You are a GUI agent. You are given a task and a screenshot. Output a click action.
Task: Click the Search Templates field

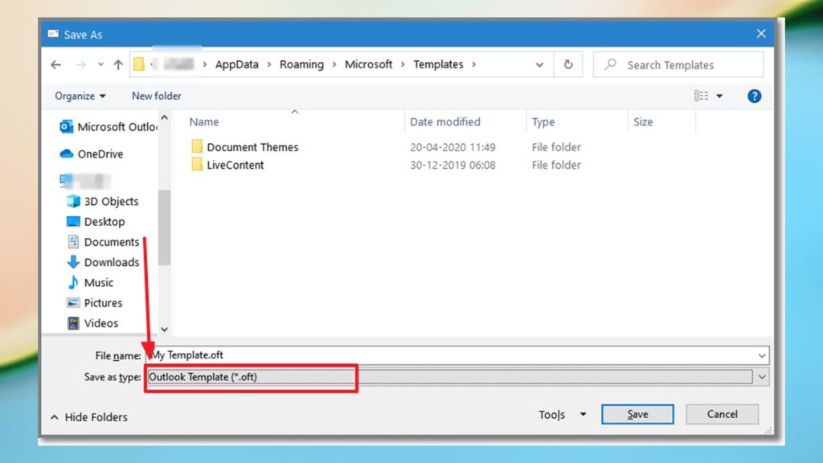coord(678,64)
